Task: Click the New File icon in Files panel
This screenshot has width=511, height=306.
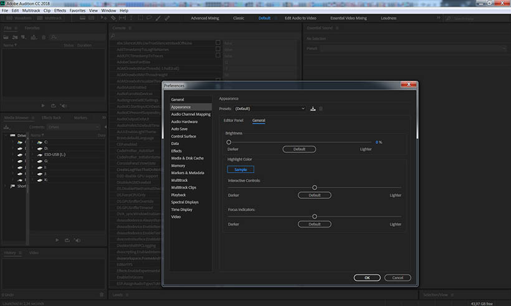Action: coord(24,37)
